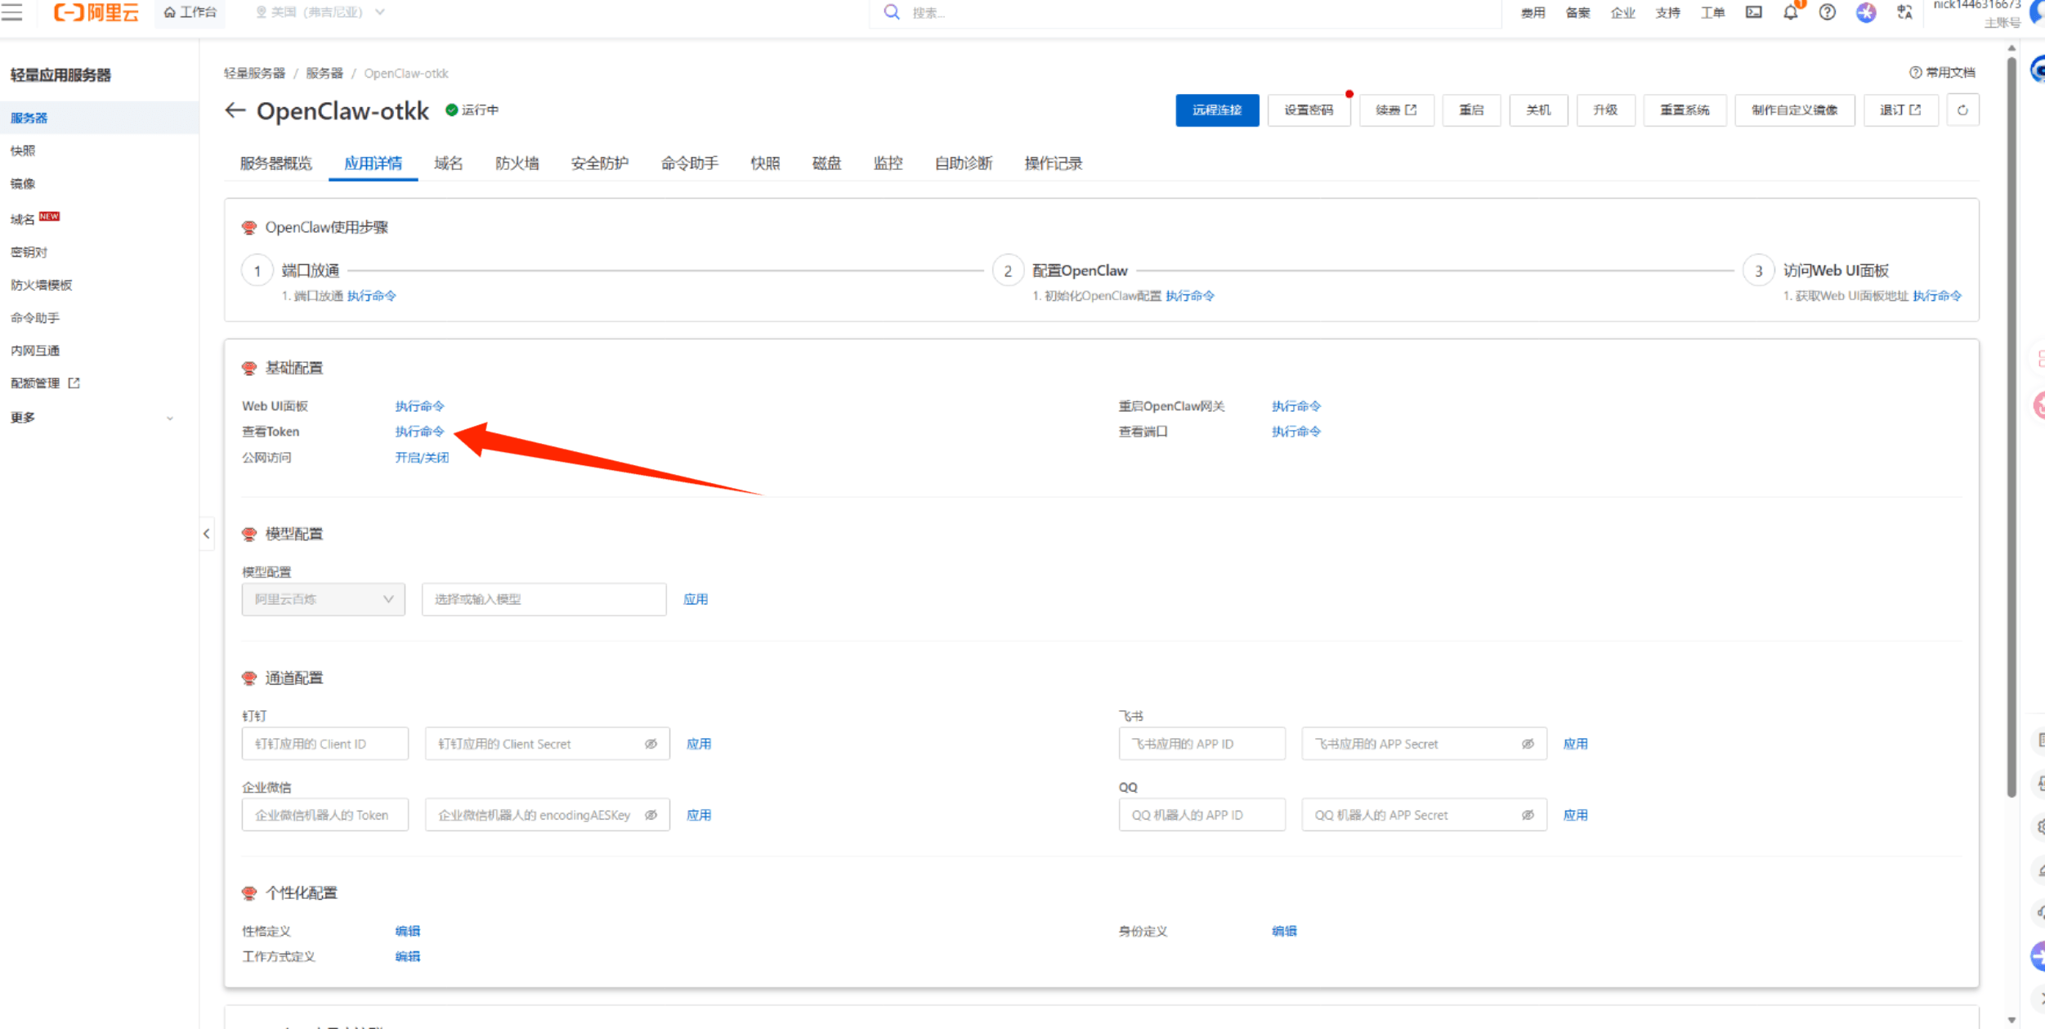Screen dimensions: 2045x1029
Task: Open the region selector dropdown
Action: point(319,12)
